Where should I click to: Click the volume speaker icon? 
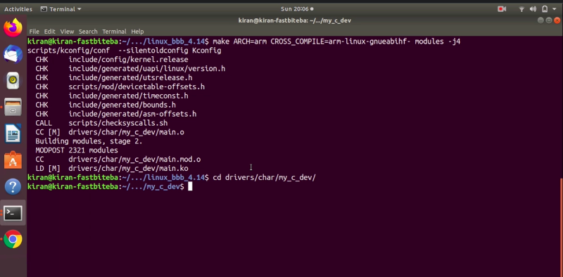pos(533,9)
